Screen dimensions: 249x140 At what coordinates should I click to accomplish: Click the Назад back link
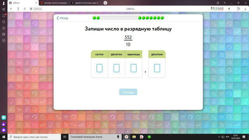[x=62, y=18]
